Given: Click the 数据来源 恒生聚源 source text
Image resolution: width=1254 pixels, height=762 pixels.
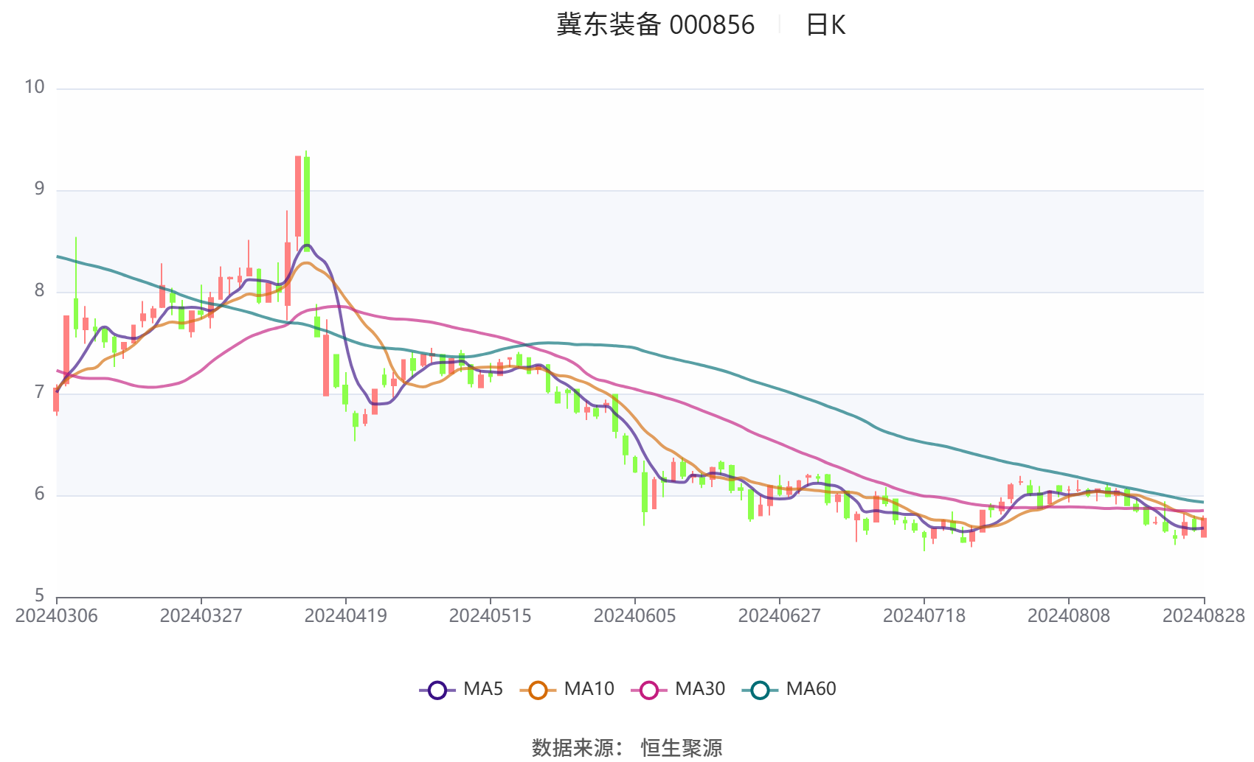Looking at the screenshot, I should pyautogui.click(x=627, y=747).
